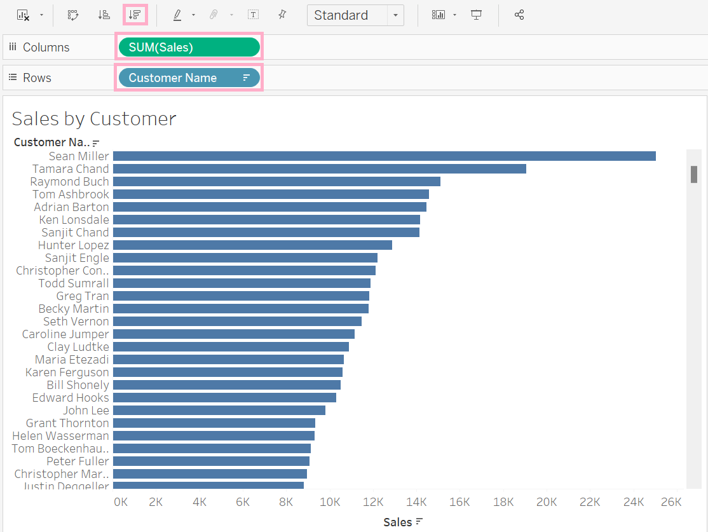Click the Sales by Customer title
Screen dimensions: 708x532
click(94, 119)
